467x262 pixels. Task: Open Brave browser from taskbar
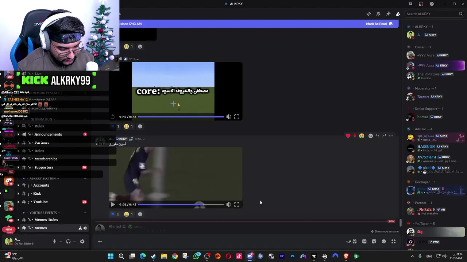pos(346,256)
